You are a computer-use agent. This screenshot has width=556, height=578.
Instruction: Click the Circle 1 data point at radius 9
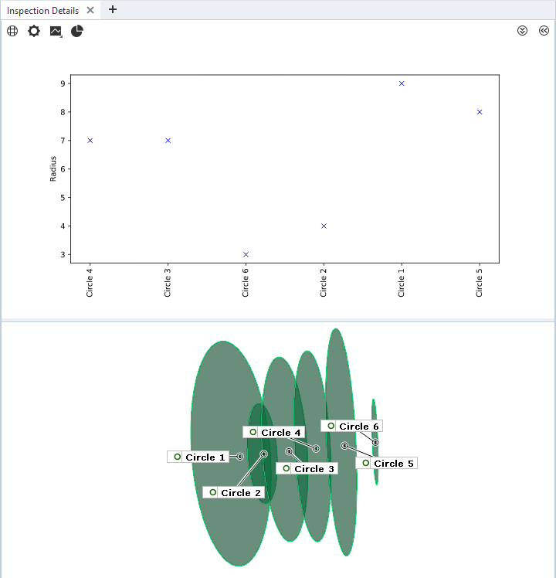pos(402,83)
